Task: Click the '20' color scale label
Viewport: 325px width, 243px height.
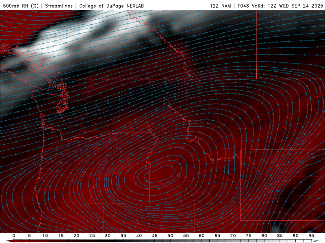Action: [x=76, y=236]
